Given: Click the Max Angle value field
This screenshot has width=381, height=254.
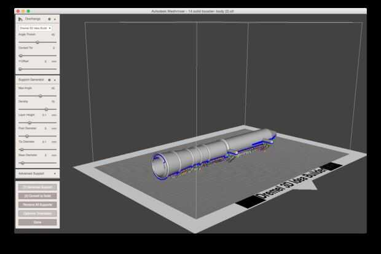Looking at the screenshot, I should pyautogui.click(x=53, y=88).
